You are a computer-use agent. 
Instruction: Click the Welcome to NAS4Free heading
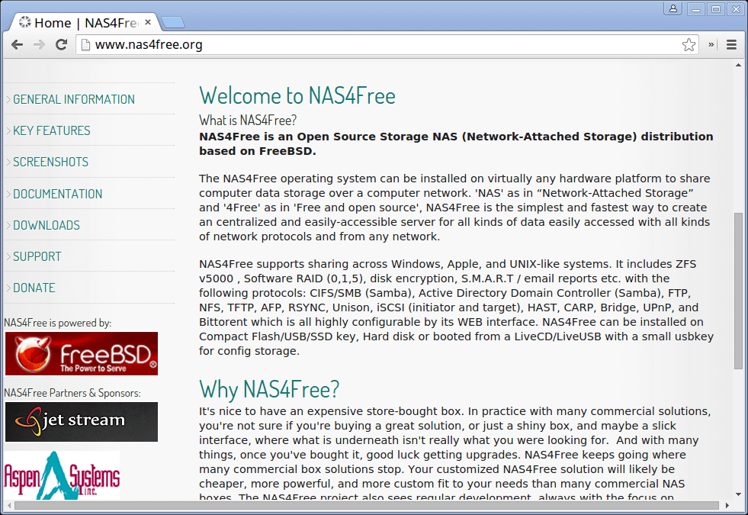tap(297, 95)
